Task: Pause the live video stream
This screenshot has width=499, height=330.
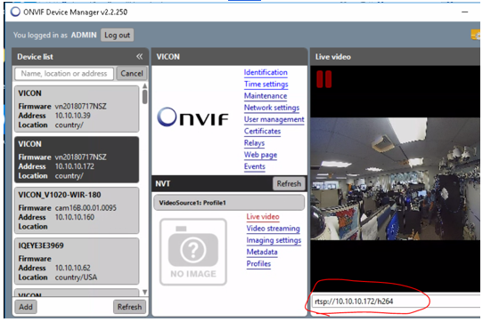Action: (324, 79)
